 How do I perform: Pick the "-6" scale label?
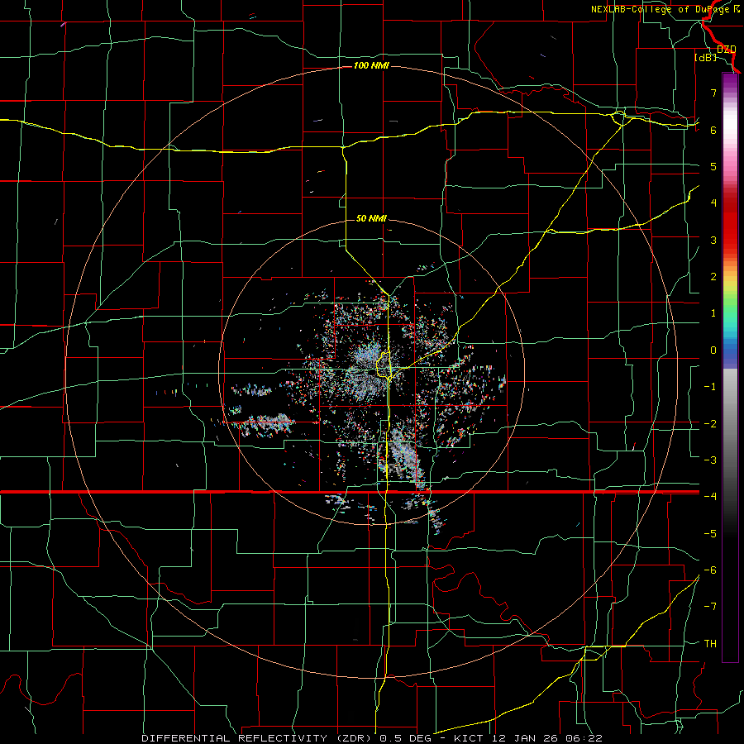(x=710, y=570)
